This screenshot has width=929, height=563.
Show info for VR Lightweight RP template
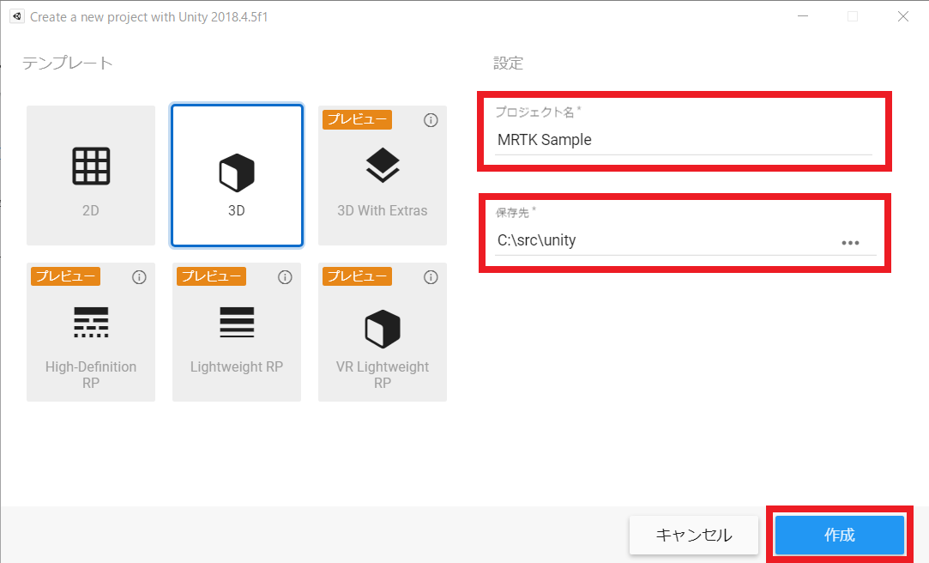(431, 277)
